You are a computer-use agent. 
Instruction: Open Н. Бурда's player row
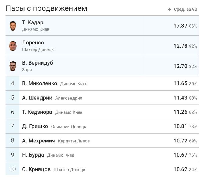33,155
